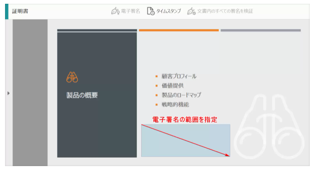The width and height of the screenshot is (314, 169).
Task: Select the 製品の概要 slide title
Action: pyautogui.click(x=82, y=95)
